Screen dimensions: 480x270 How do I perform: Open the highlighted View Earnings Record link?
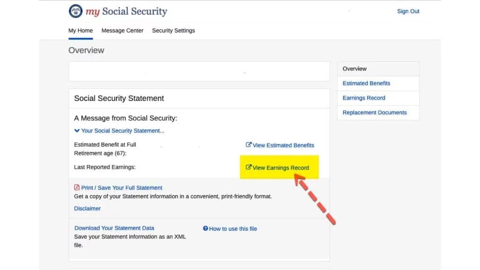[x=282, y=167]
